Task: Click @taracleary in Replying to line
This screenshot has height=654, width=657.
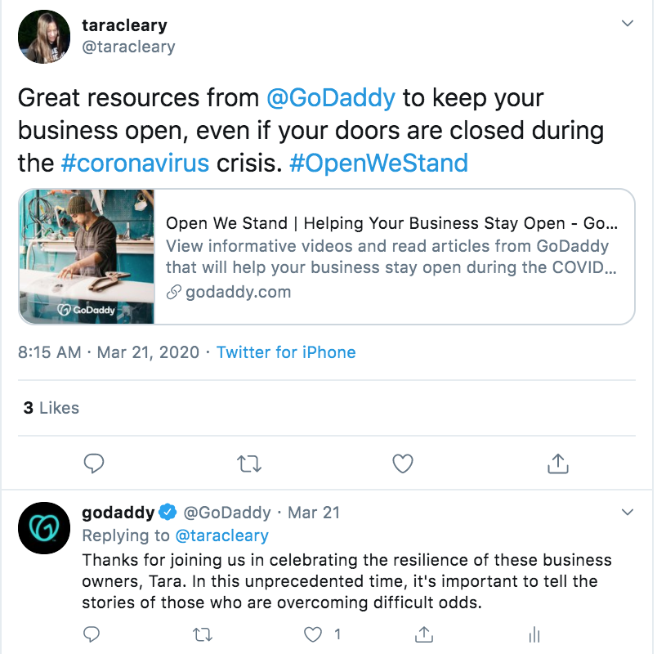Action: click(x=221, y=535)
